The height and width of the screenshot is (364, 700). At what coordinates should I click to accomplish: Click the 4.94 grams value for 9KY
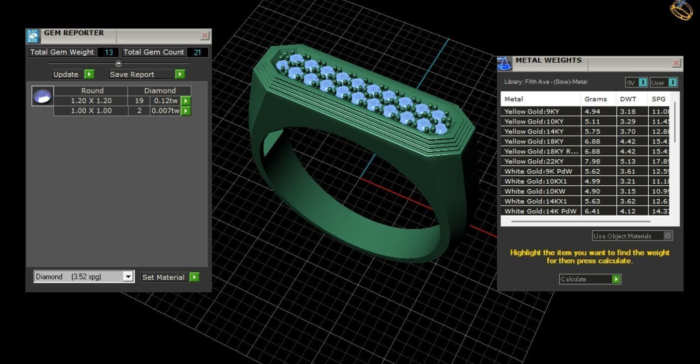click(x=599, y=111)
